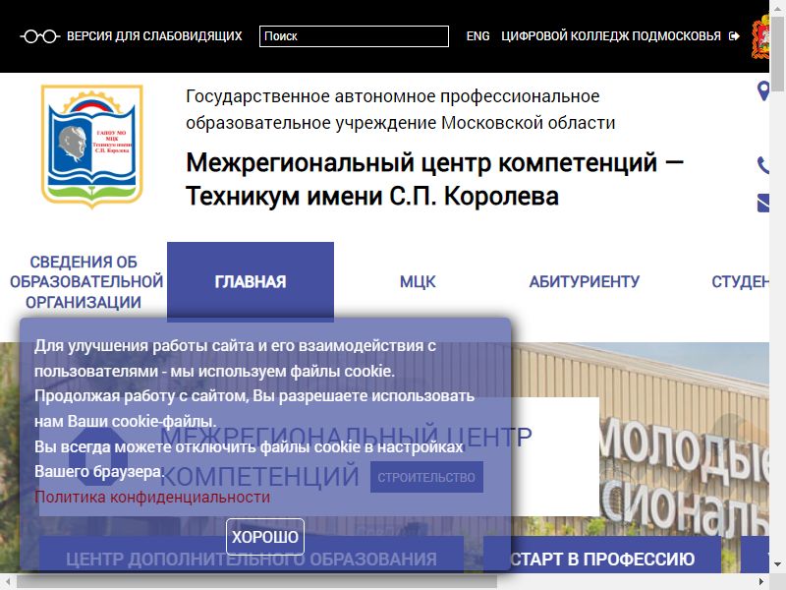Viewport: 786px width, 590px height.
Task: Open the 'Политика конфиденциальности' link
Action: tap(152, 498)
